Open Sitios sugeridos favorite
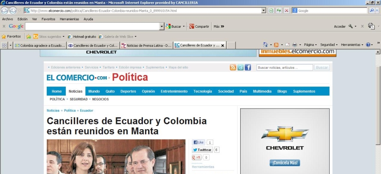Screen dimensions: 381x174 point(48,36)
